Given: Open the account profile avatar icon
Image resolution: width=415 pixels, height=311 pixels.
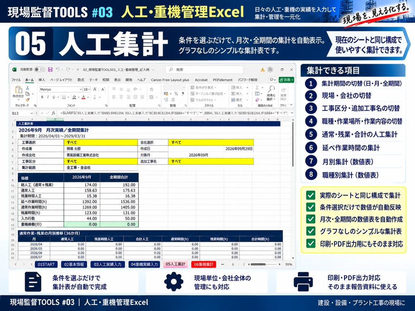Looking at the screenshot, I should (x=270, y=70).
